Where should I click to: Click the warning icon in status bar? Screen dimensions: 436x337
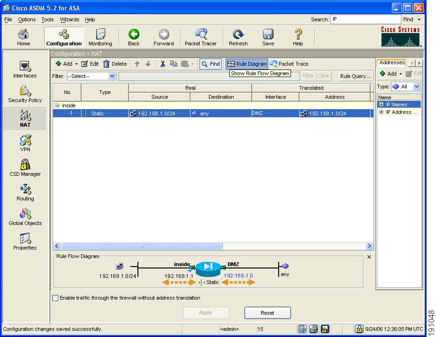325,329
